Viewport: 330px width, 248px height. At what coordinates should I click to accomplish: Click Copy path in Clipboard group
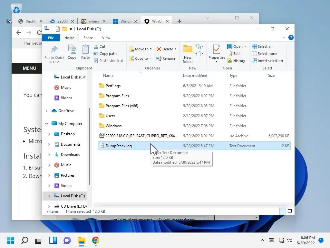(105, 54)
